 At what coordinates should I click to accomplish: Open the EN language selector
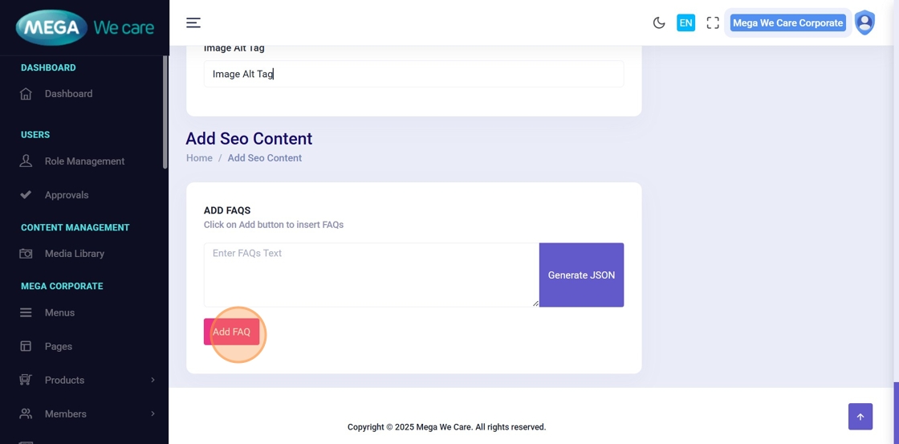pos(685,22)
